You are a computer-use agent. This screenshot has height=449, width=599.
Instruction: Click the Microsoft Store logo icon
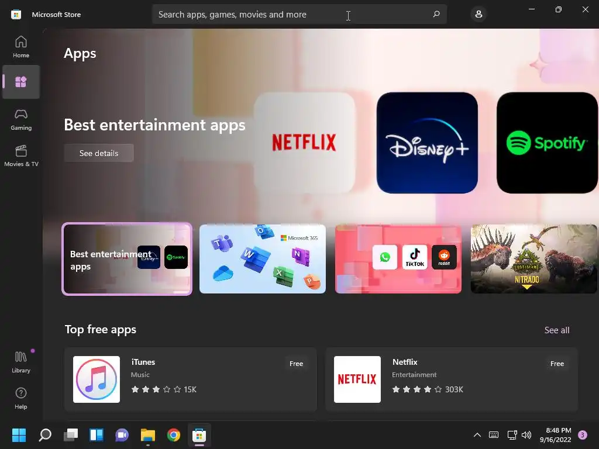pos(16,15)
